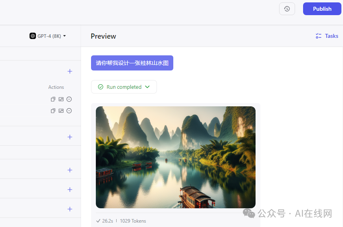The image size is (343, 227).
Task: Click the plus icon directly above Actions
Action: (x=70, y=71)
